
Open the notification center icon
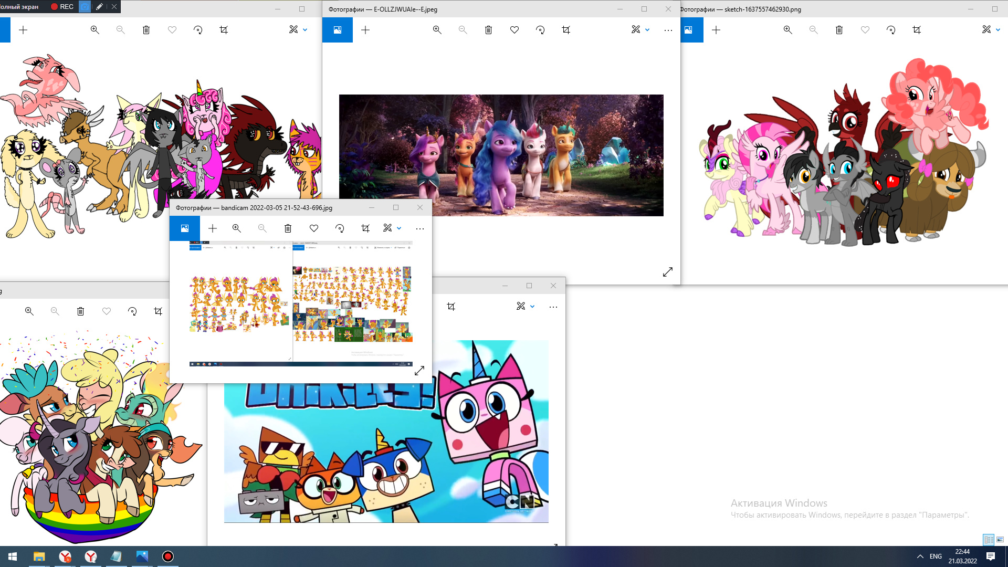click(991, 556)
